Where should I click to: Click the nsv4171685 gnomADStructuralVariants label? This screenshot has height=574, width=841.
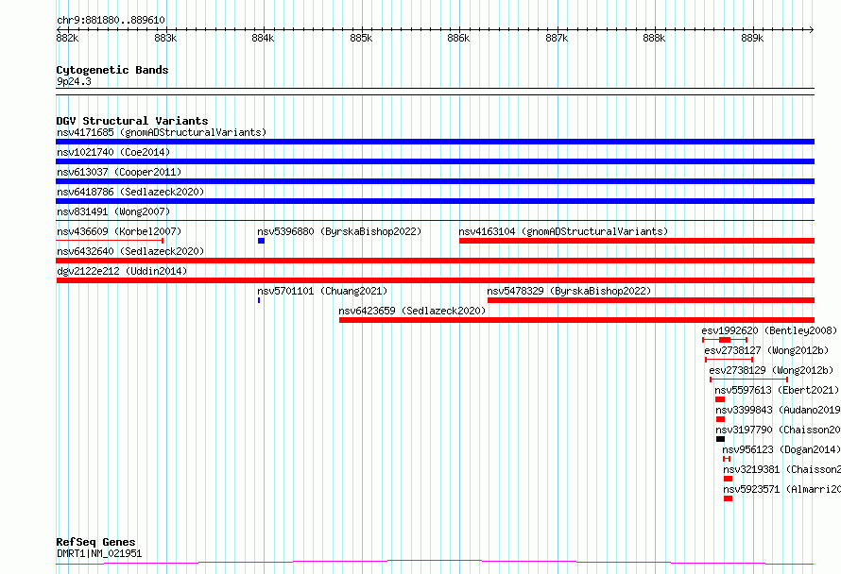162,132
